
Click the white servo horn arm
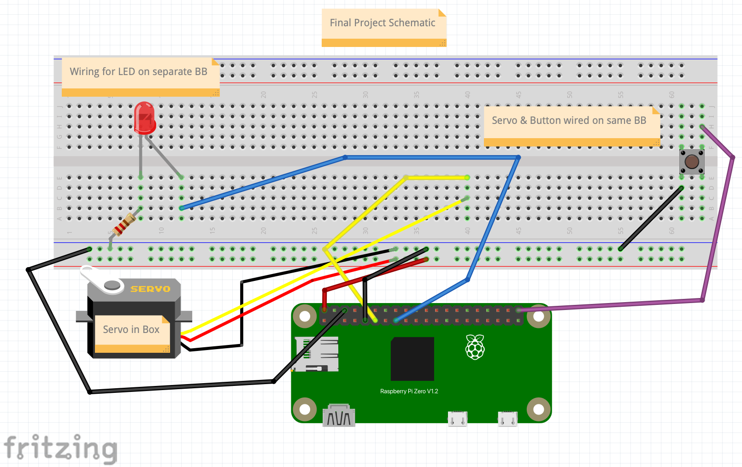(x=102, y=280)
